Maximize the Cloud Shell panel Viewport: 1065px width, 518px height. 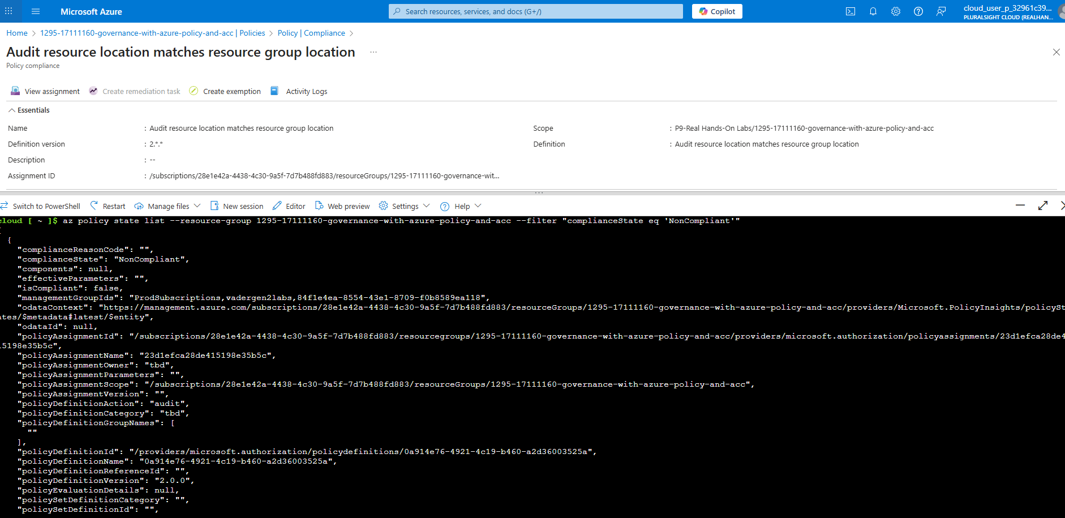1043,206
